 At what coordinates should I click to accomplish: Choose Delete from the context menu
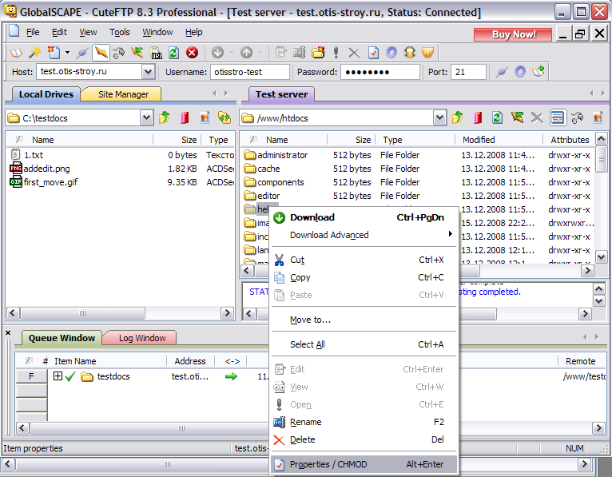(x=364, y=439)
